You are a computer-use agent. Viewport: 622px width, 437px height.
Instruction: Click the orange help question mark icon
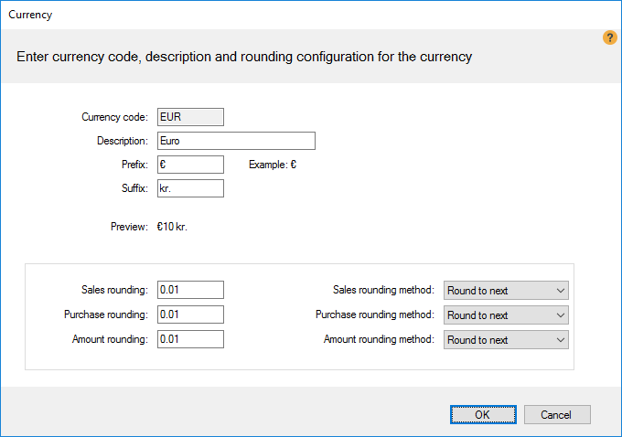tap(610, 37)
